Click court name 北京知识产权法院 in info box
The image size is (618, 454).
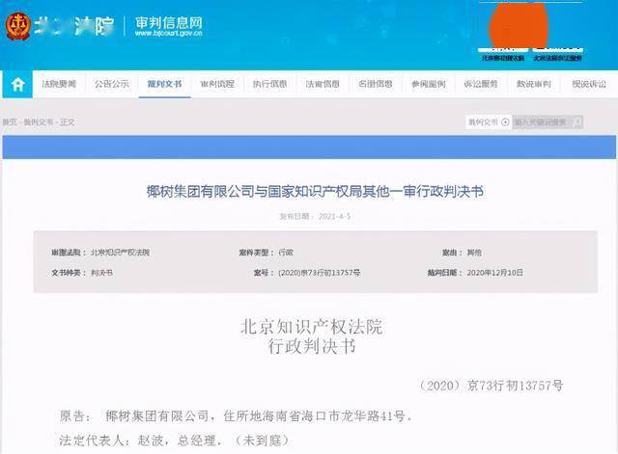[x=120, y=253]
